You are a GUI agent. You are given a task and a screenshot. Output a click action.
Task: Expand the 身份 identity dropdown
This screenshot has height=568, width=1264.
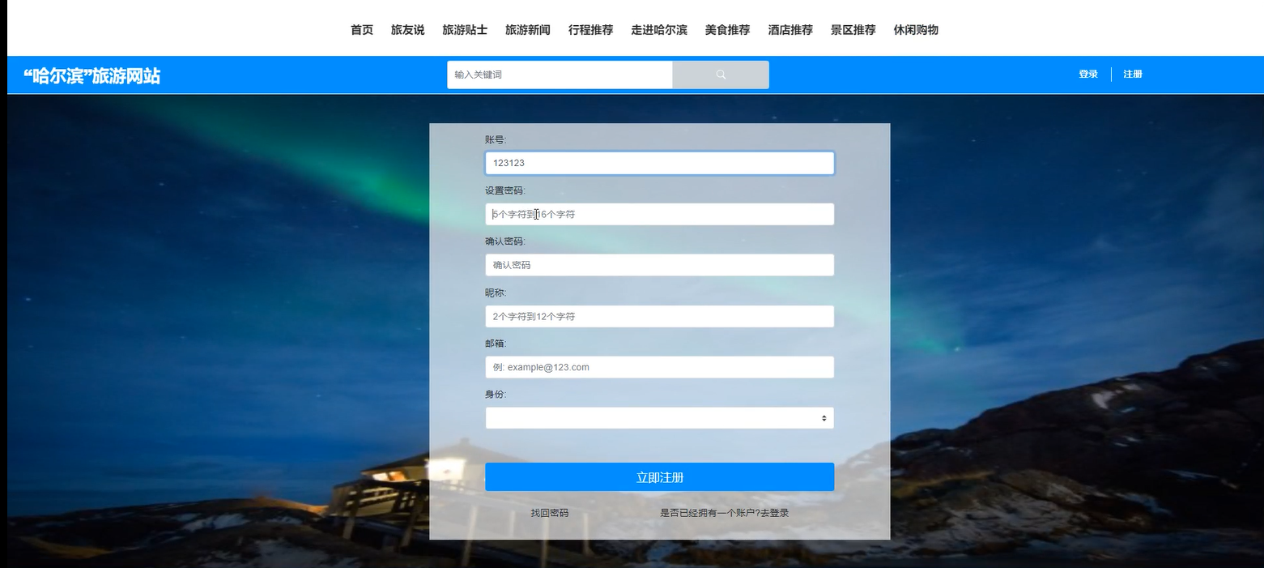pos(659,418)
